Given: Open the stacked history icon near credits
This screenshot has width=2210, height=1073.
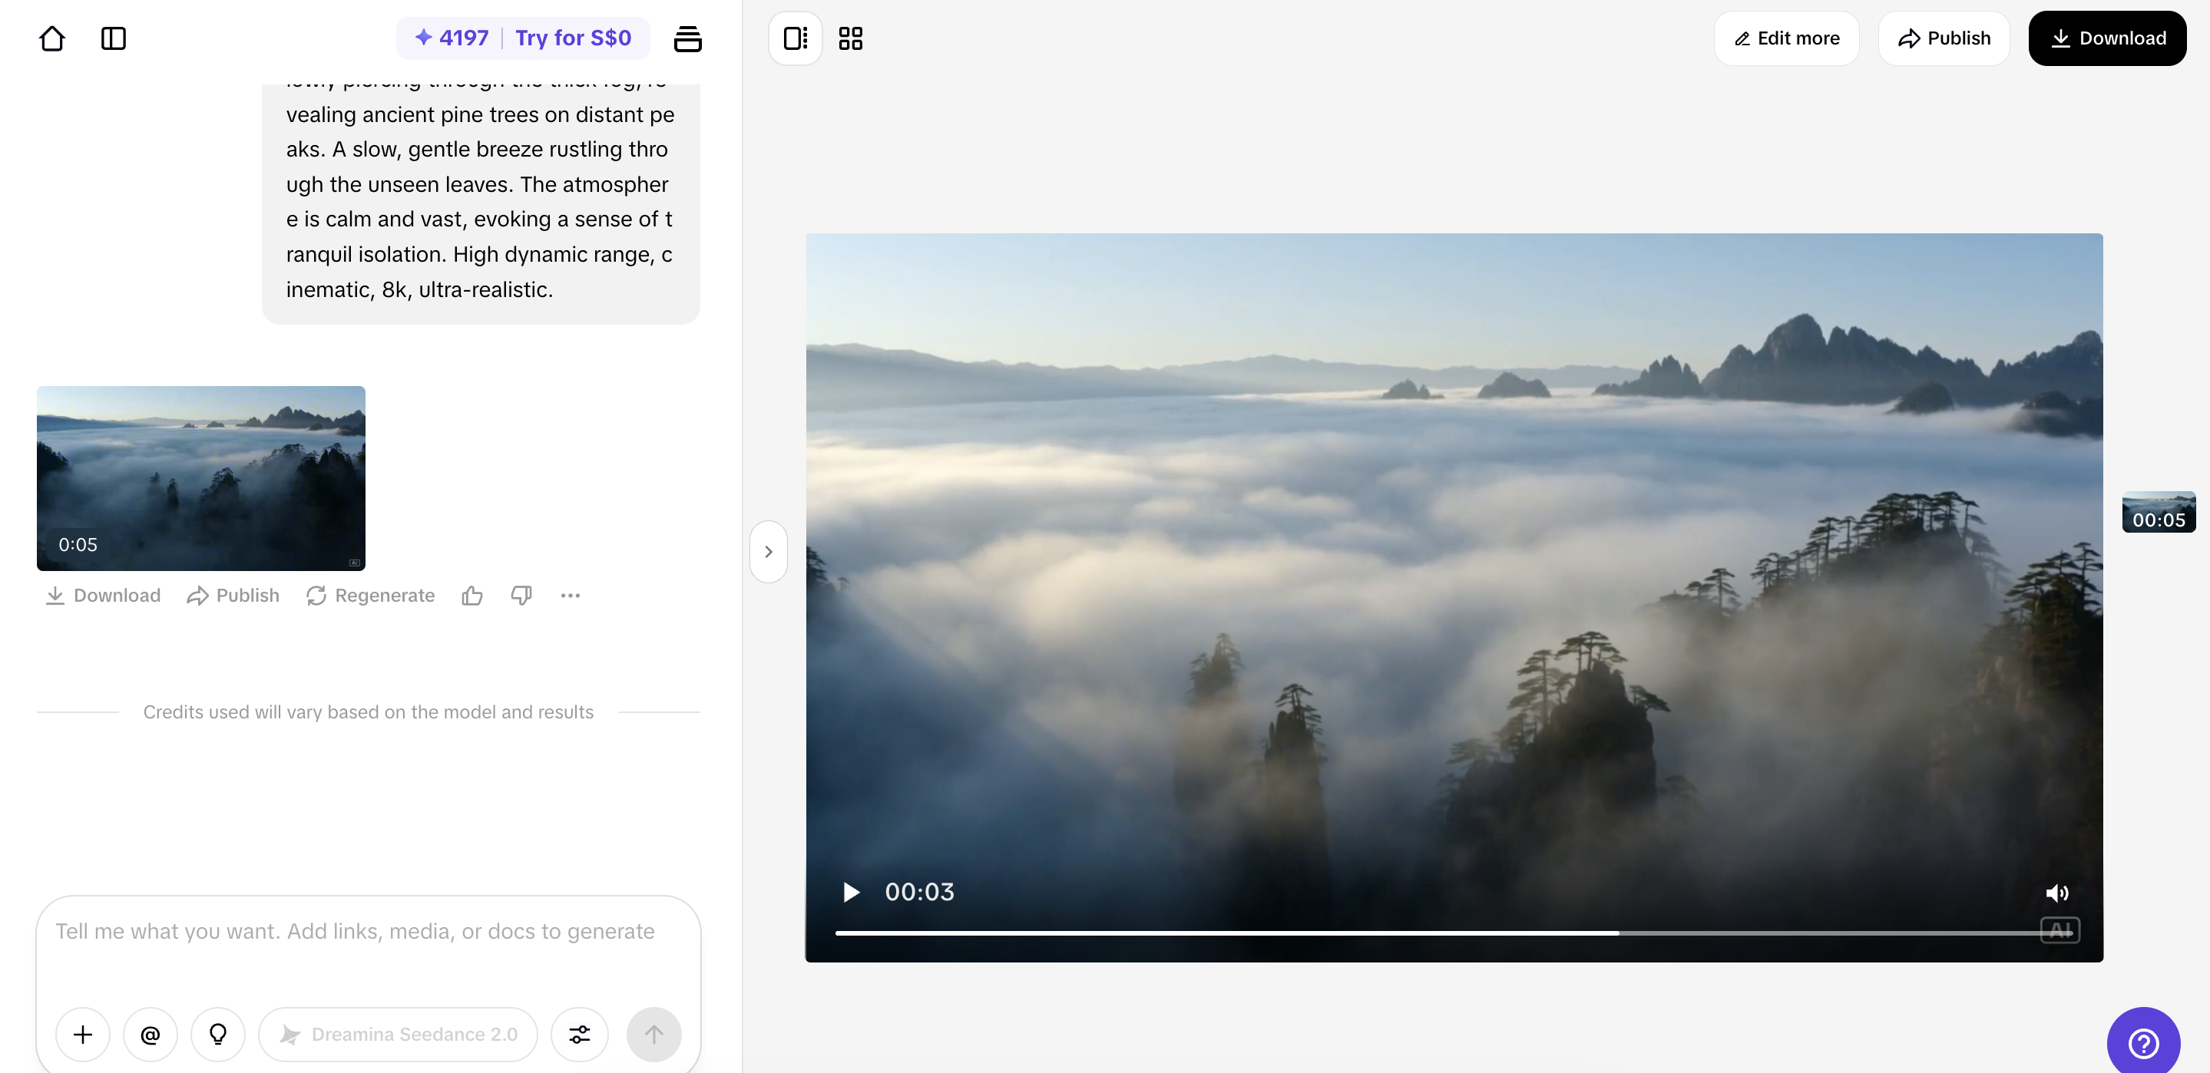Looking at the screenshot, I should point(688,38).
